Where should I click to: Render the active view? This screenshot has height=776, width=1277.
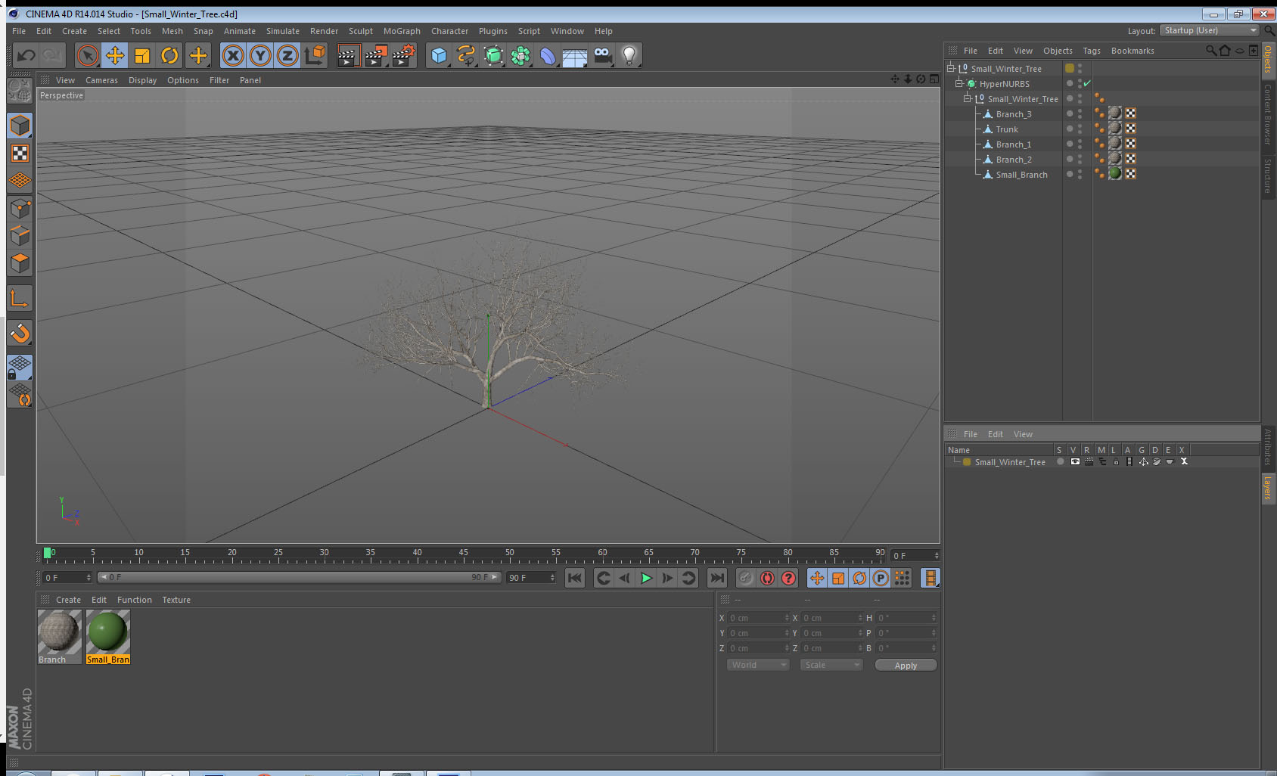[348, 55]
